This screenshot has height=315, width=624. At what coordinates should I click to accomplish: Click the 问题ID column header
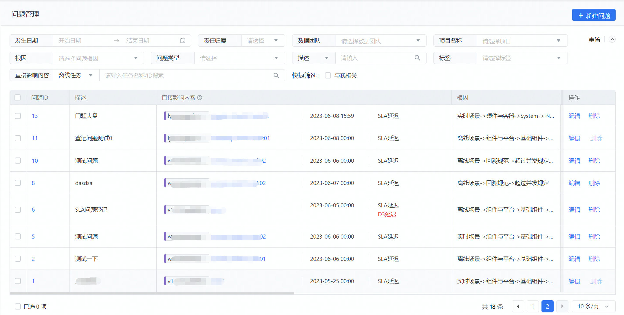(40, 98)
